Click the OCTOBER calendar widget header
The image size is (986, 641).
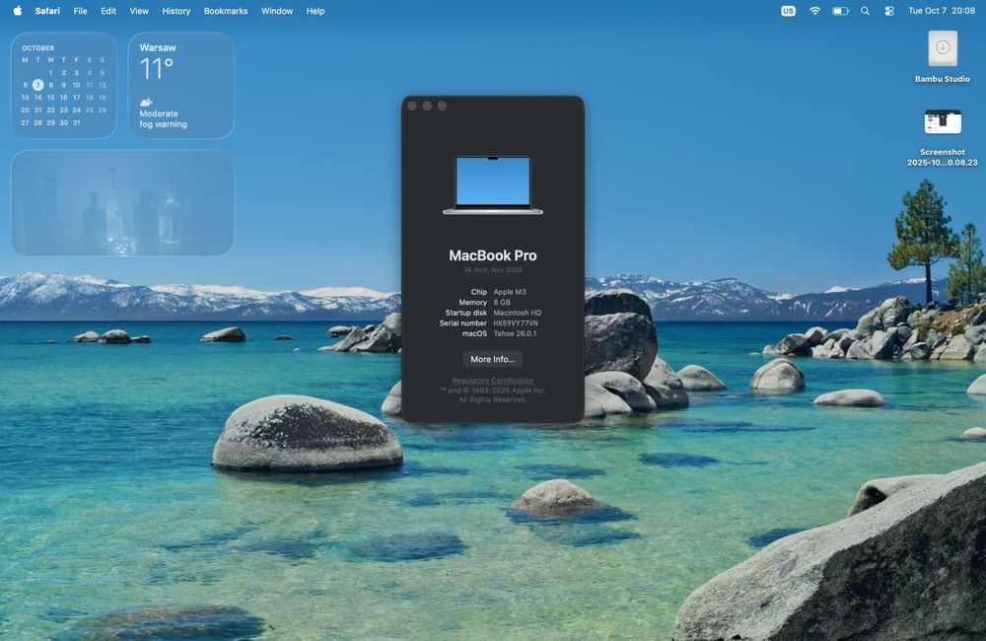(x=37, y=47)
